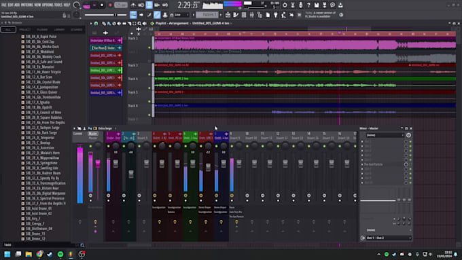
Task: Mute Track 4 in the playlist
Action: coord(149,88)
